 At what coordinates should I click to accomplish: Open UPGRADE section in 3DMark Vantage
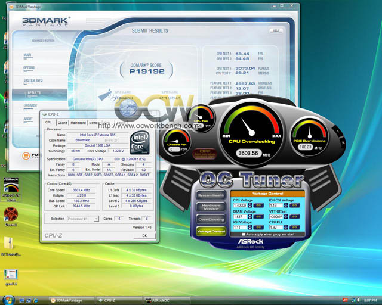[x=30, y=106]
